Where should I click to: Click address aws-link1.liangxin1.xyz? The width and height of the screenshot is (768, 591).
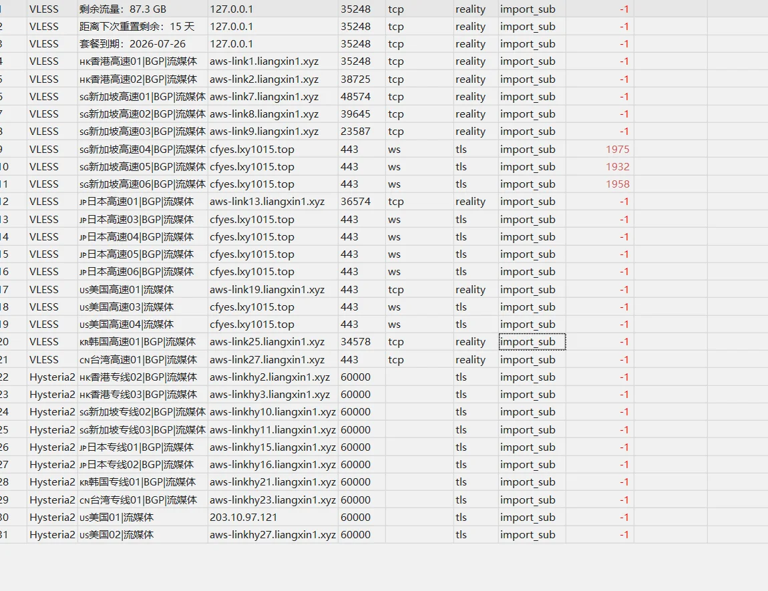pyautogui.click(x=264, y=61)
